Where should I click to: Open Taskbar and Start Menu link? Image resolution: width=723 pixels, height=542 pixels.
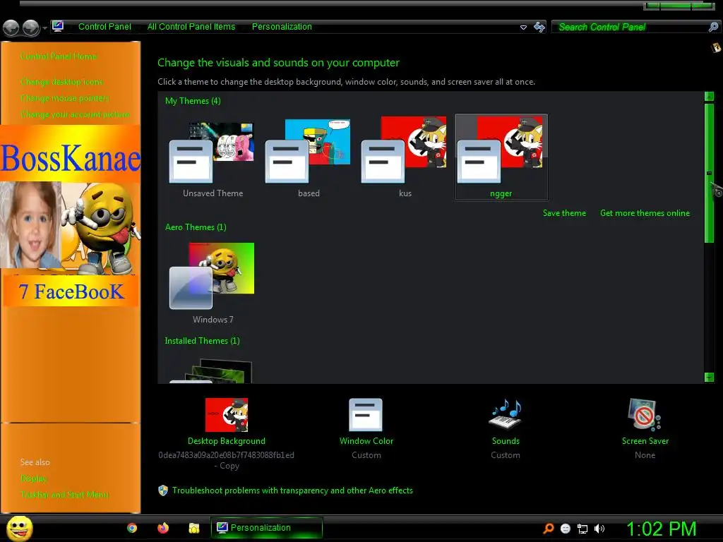(x=64, y=495)
